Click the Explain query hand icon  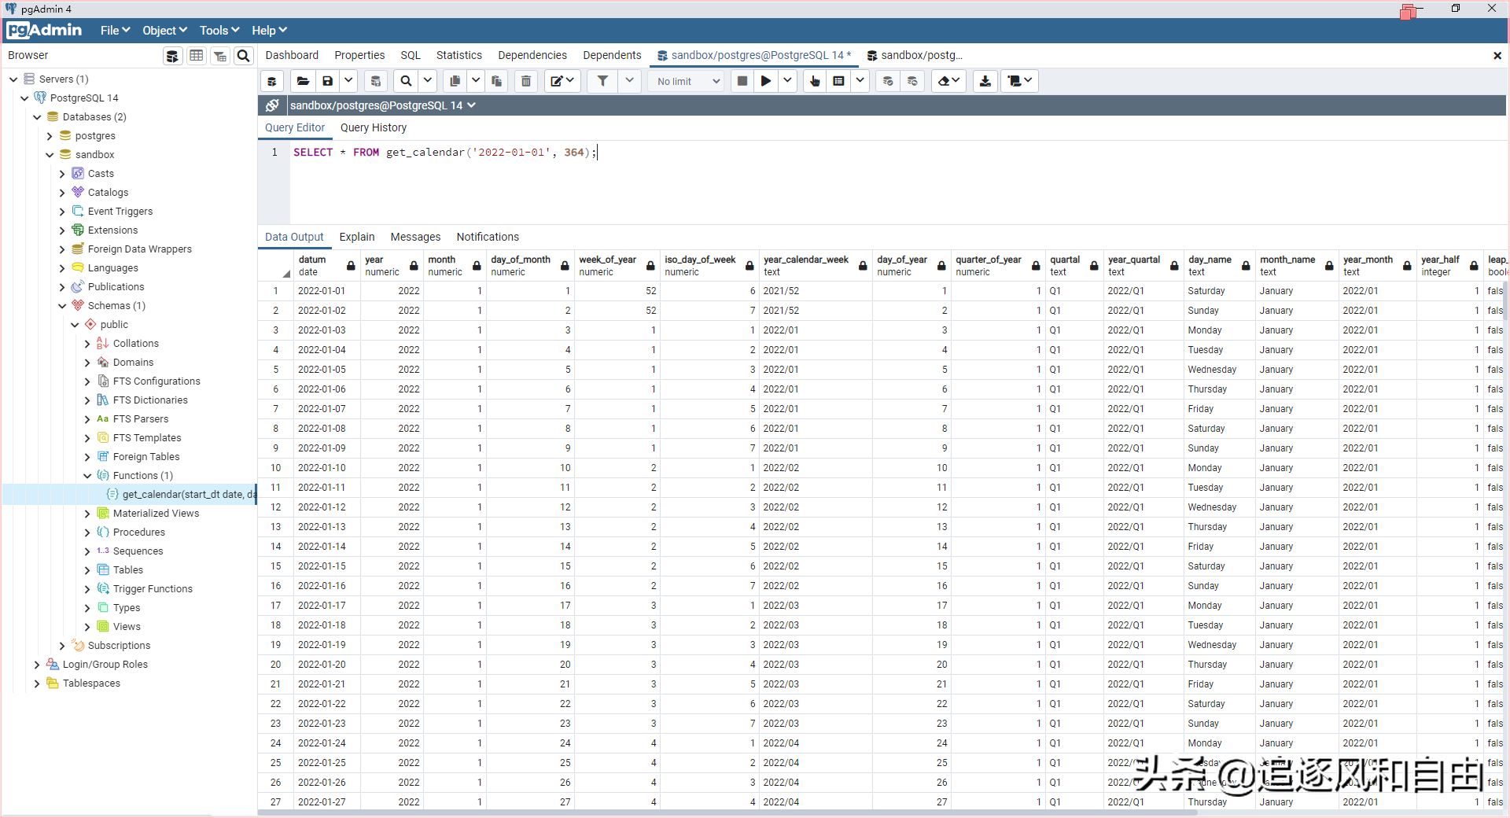815,81
